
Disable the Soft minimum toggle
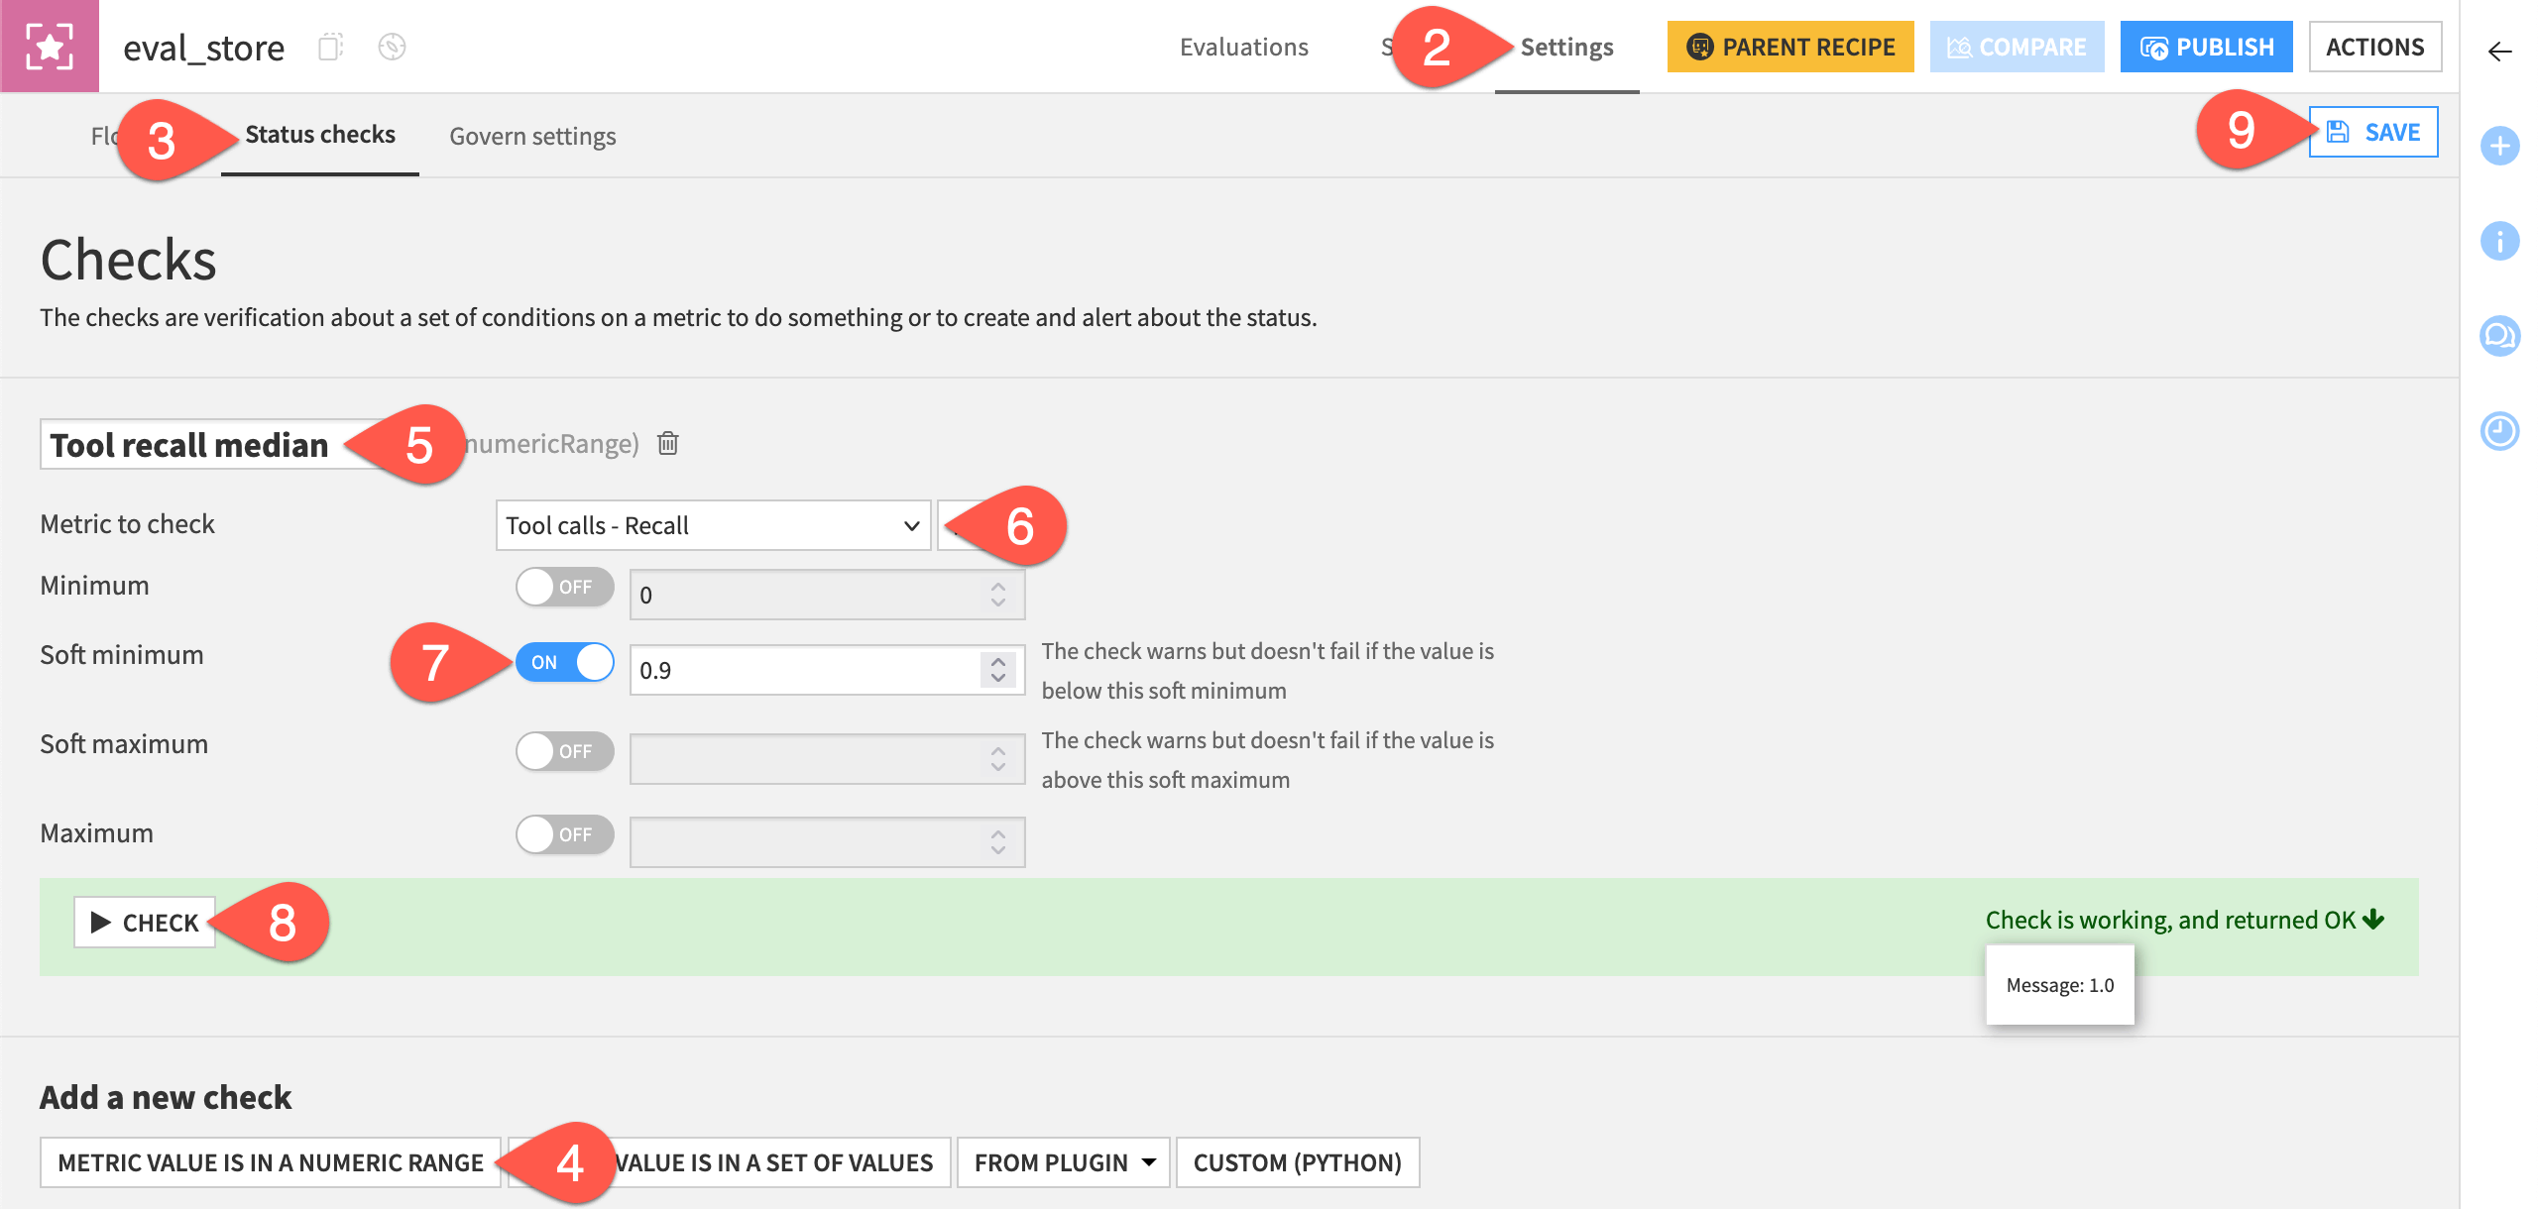564,662
